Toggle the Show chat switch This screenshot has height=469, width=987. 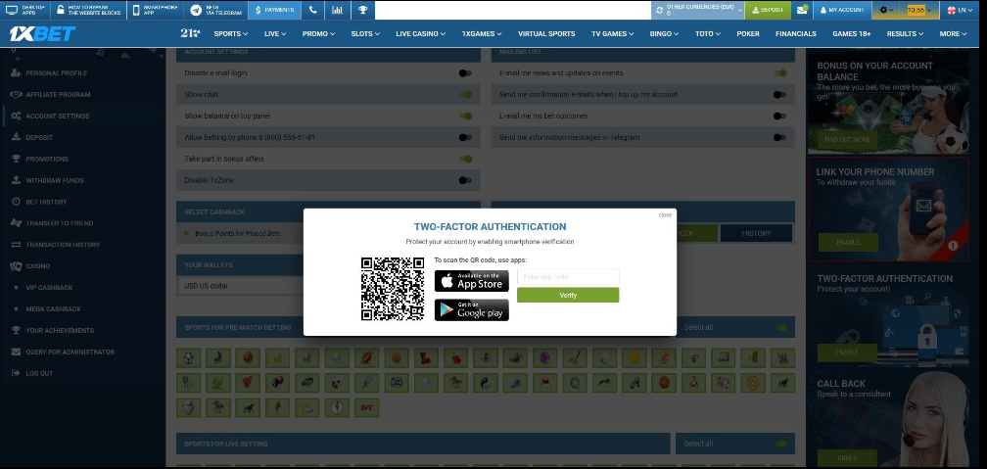tap(466, 94)
